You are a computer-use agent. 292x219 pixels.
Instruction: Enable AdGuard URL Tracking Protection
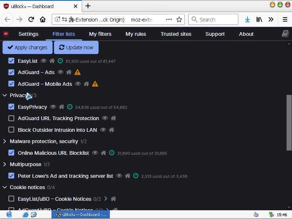coord(11,118)
